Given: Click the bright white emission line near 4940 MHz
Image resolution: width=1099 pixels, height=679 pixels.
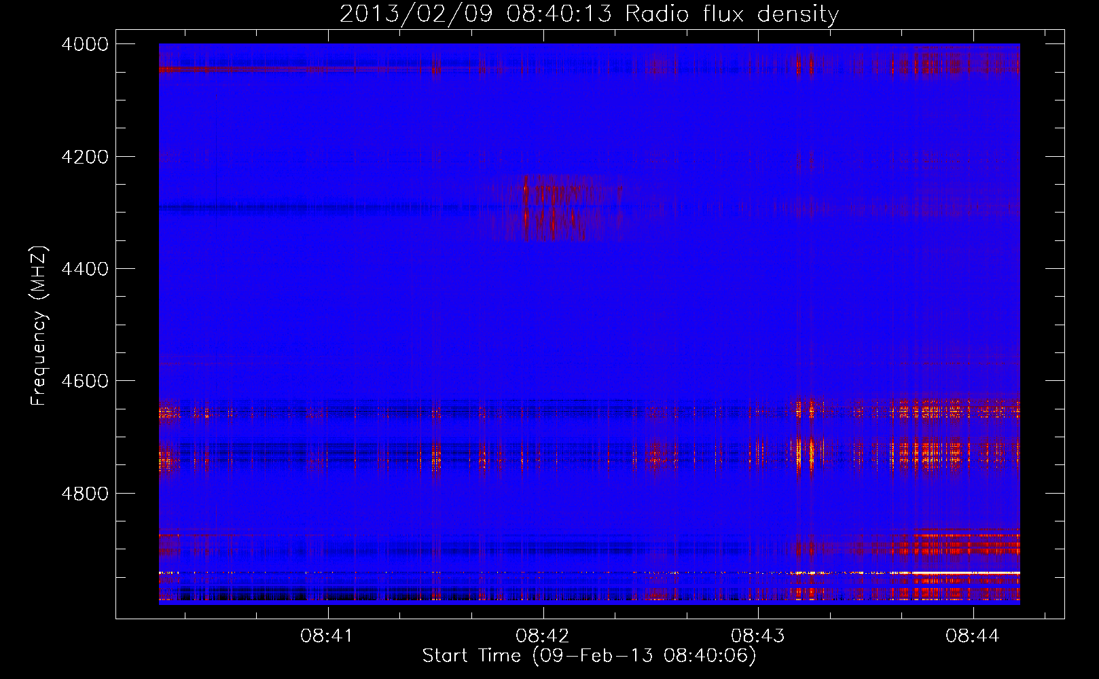Looking at the screenshot, I should point(965,573).
